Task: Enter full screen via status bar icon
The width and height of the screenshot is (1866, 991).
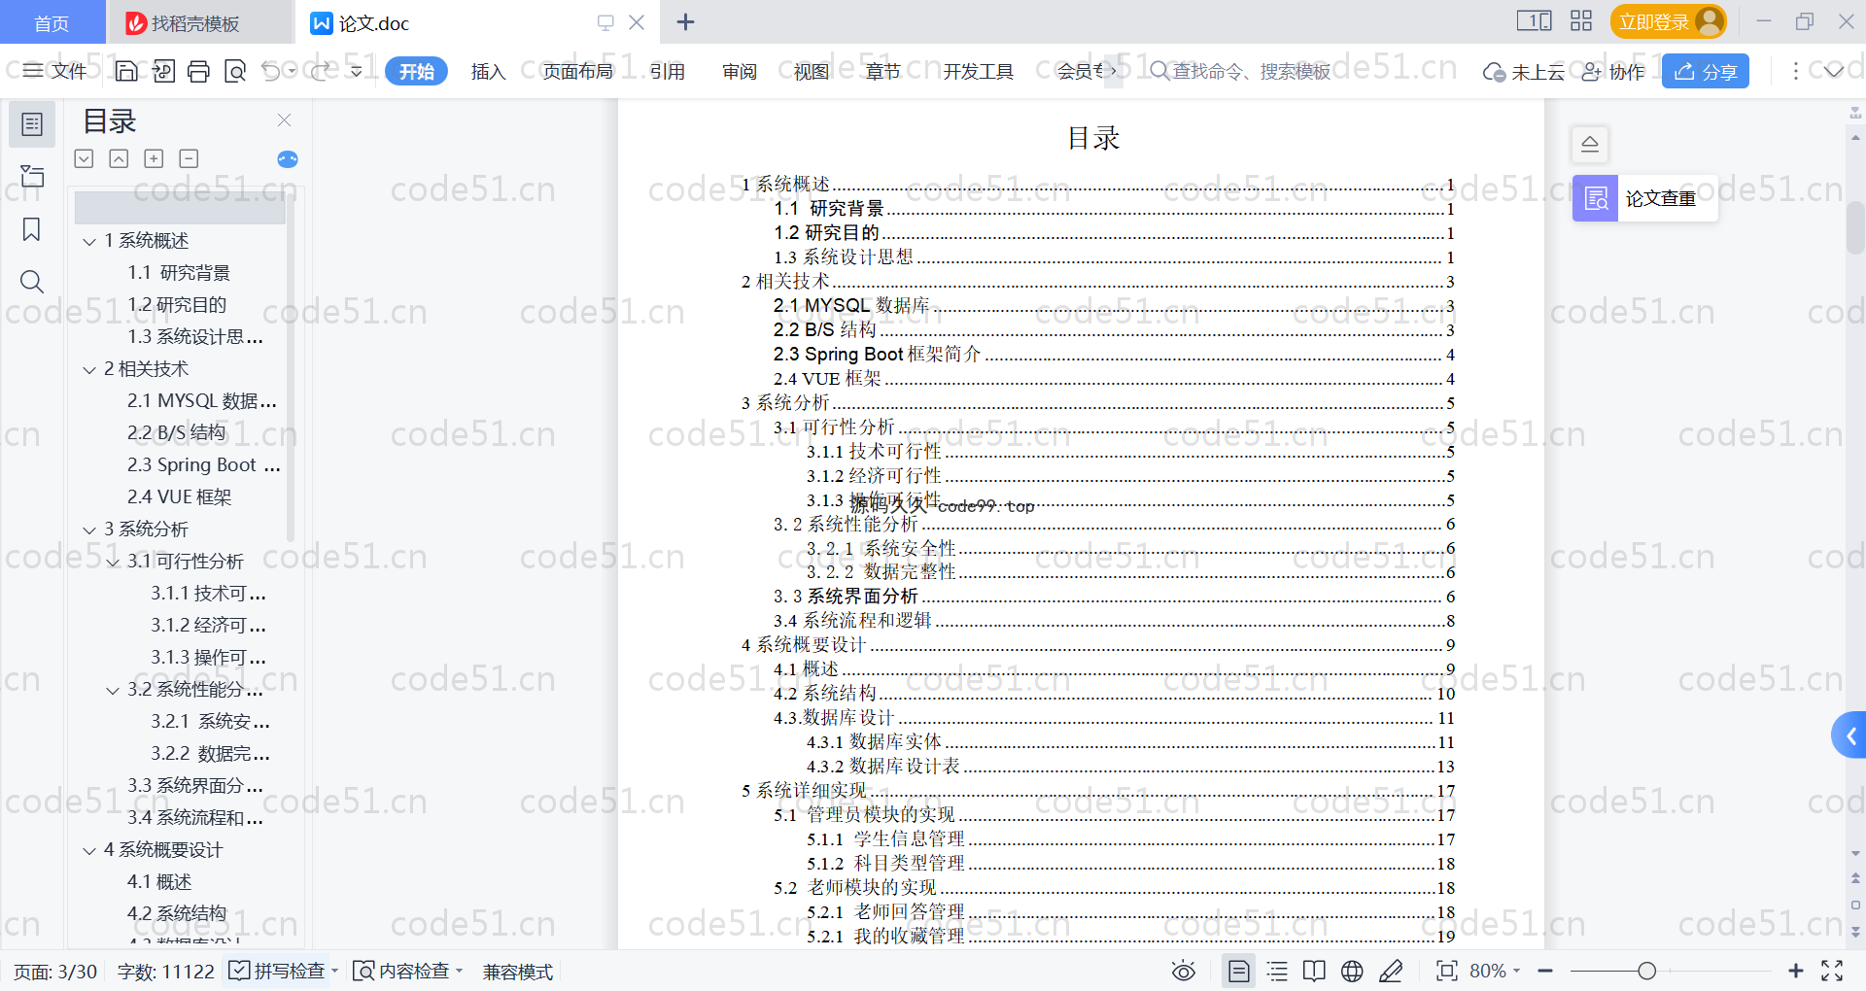Action: coord(1832,971)
